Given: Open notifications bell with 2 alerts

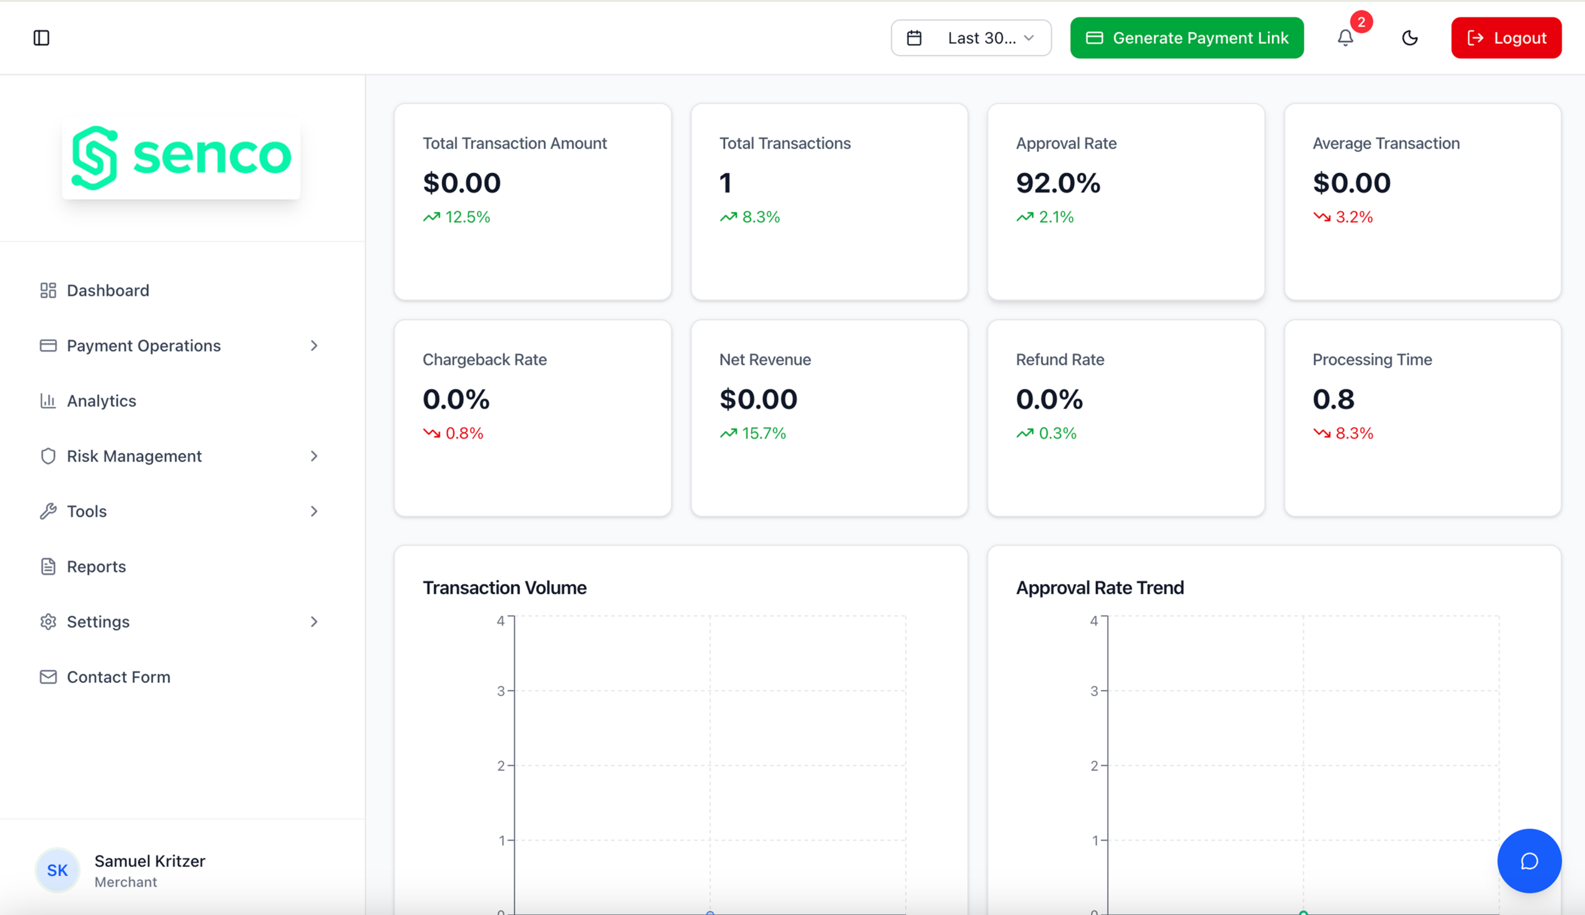Looking at the screenshot, I should 1345,38.
